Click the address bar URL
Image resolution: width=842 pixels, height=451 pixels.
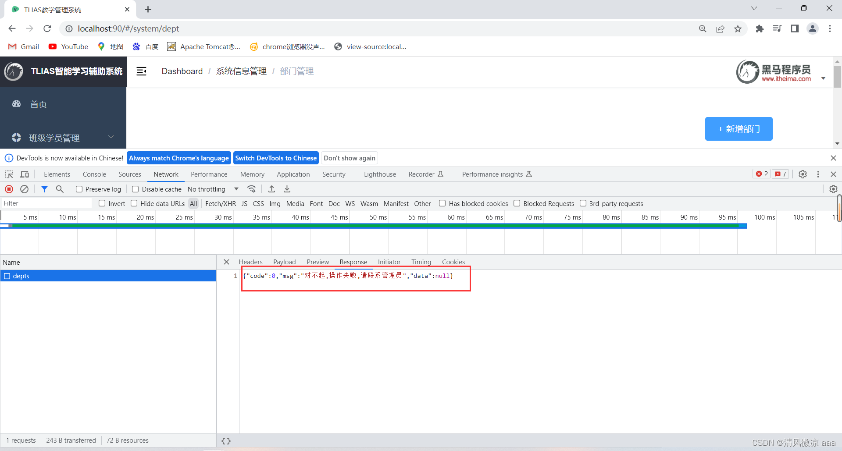pyautogui.click(x=128, y=28)
